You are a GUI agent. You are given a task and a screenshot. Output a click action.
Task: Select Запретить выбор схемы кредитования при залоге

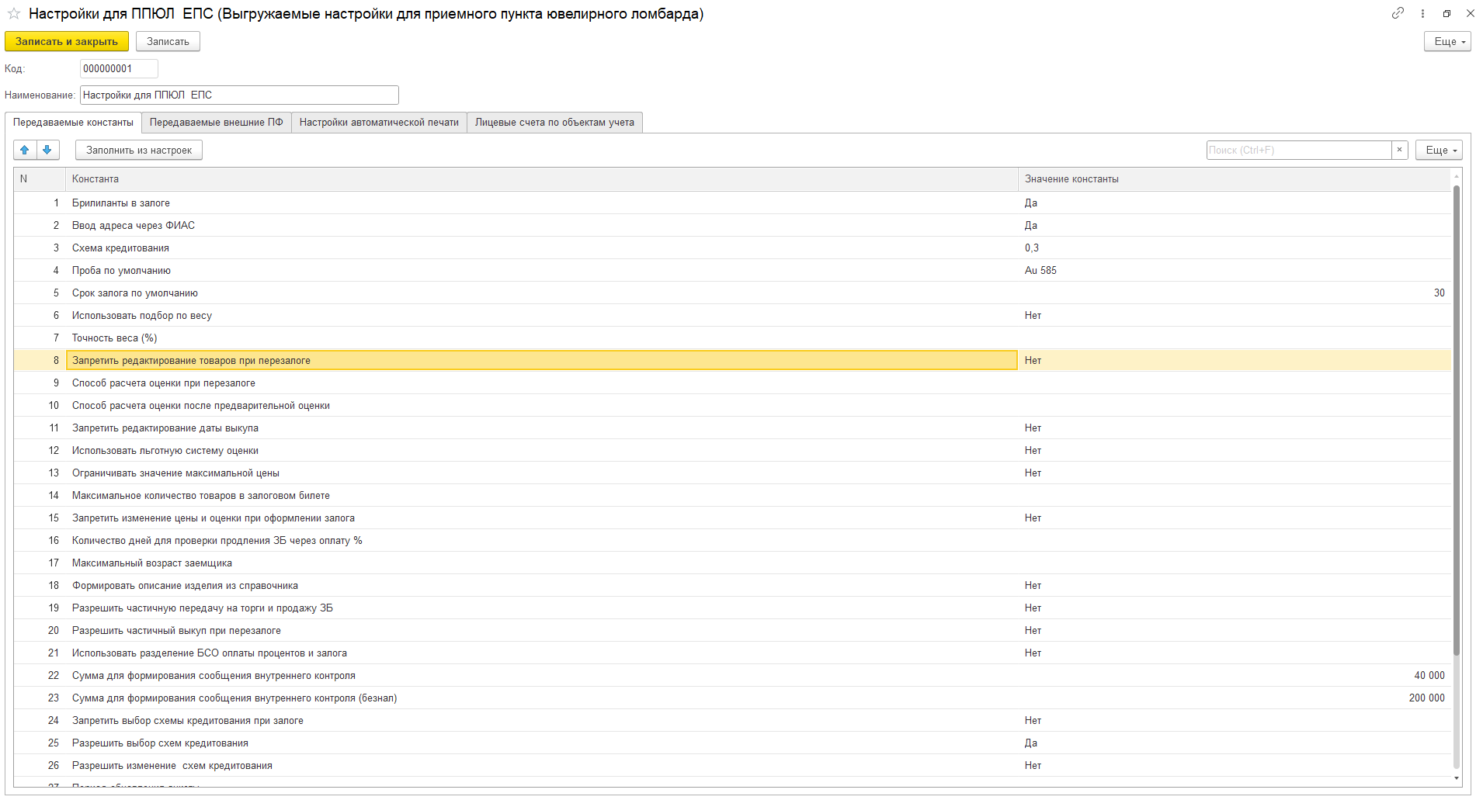732,720
